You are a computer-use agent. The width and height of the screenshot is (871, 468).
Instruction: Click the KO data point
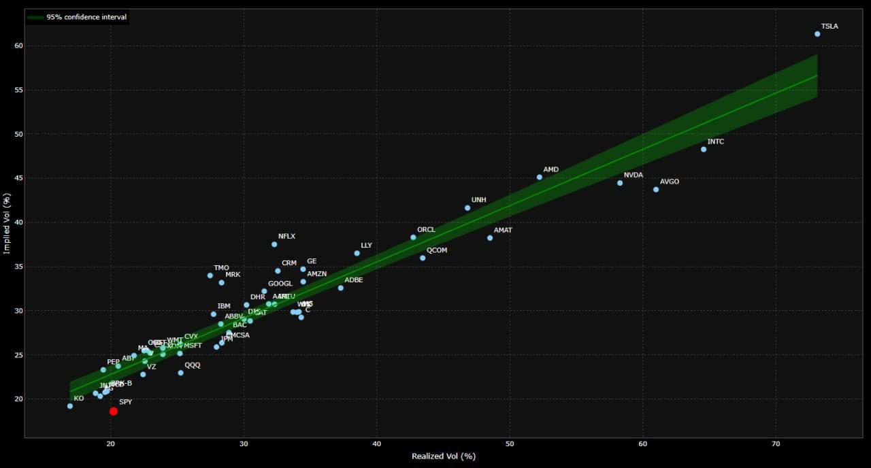coord(70,406)
